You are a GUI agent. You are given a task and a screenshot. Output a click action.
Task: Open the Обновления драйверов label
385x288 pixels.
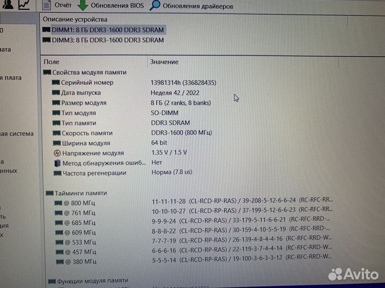[x=198, y=6]
